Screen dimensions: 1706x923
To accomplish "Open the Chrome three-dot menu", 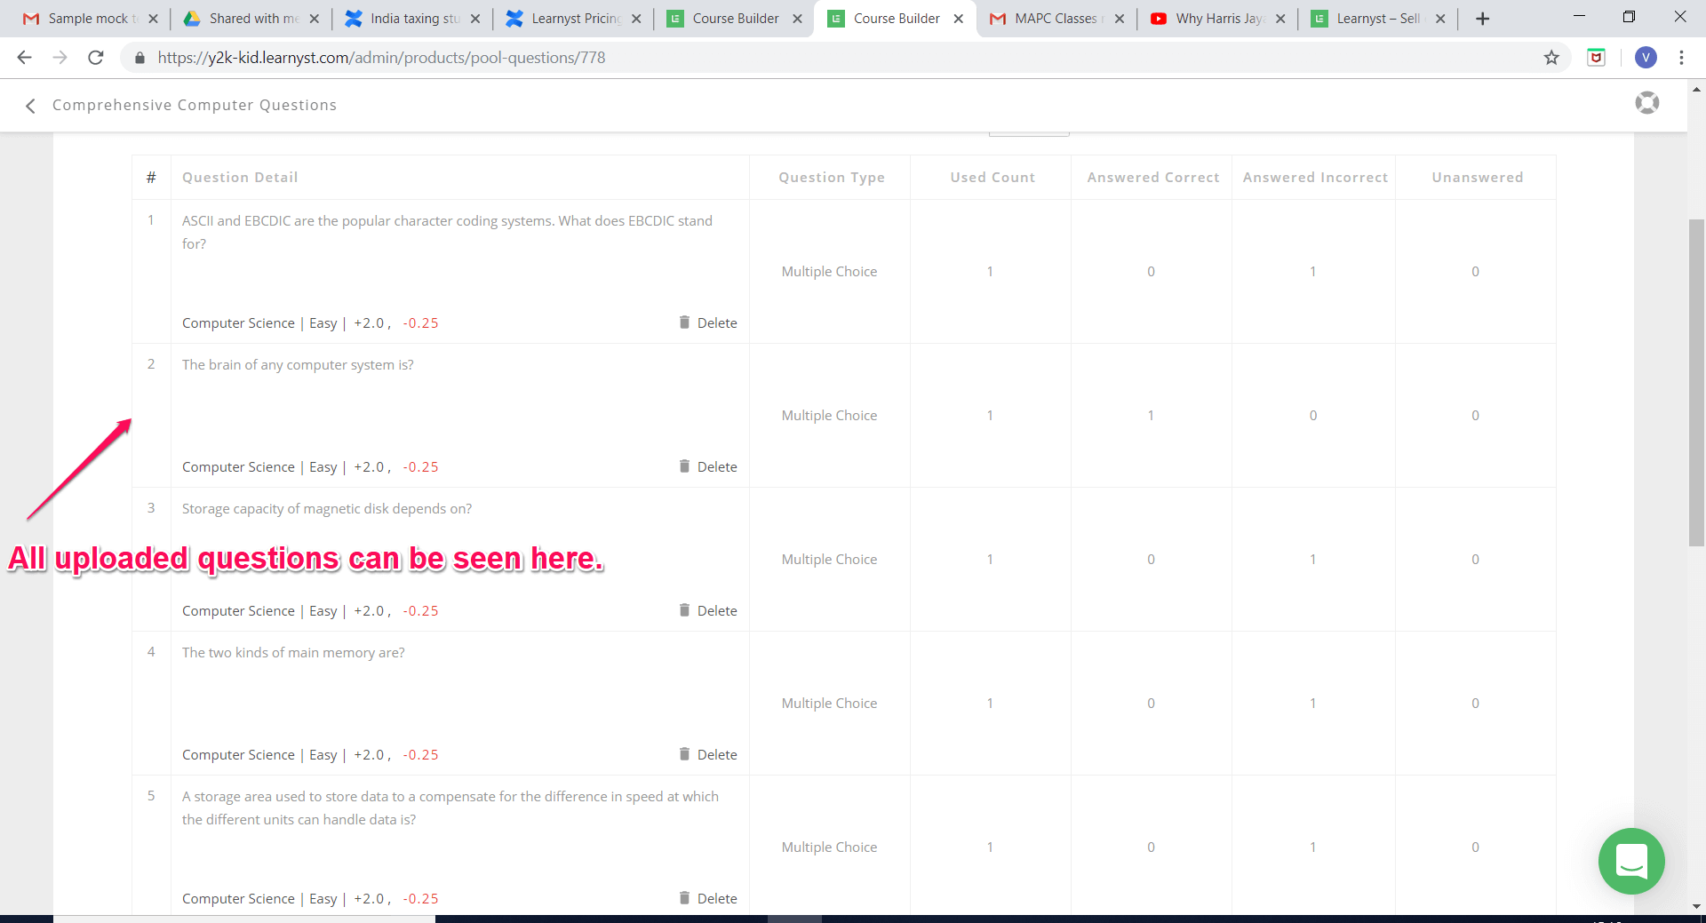I will (1681, 58).
